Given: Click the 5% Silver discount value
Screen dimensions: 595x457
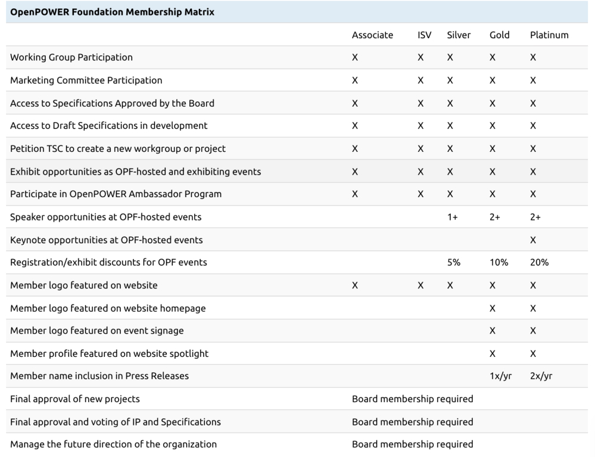Looking at the screenshot, I should click(454, 262).
